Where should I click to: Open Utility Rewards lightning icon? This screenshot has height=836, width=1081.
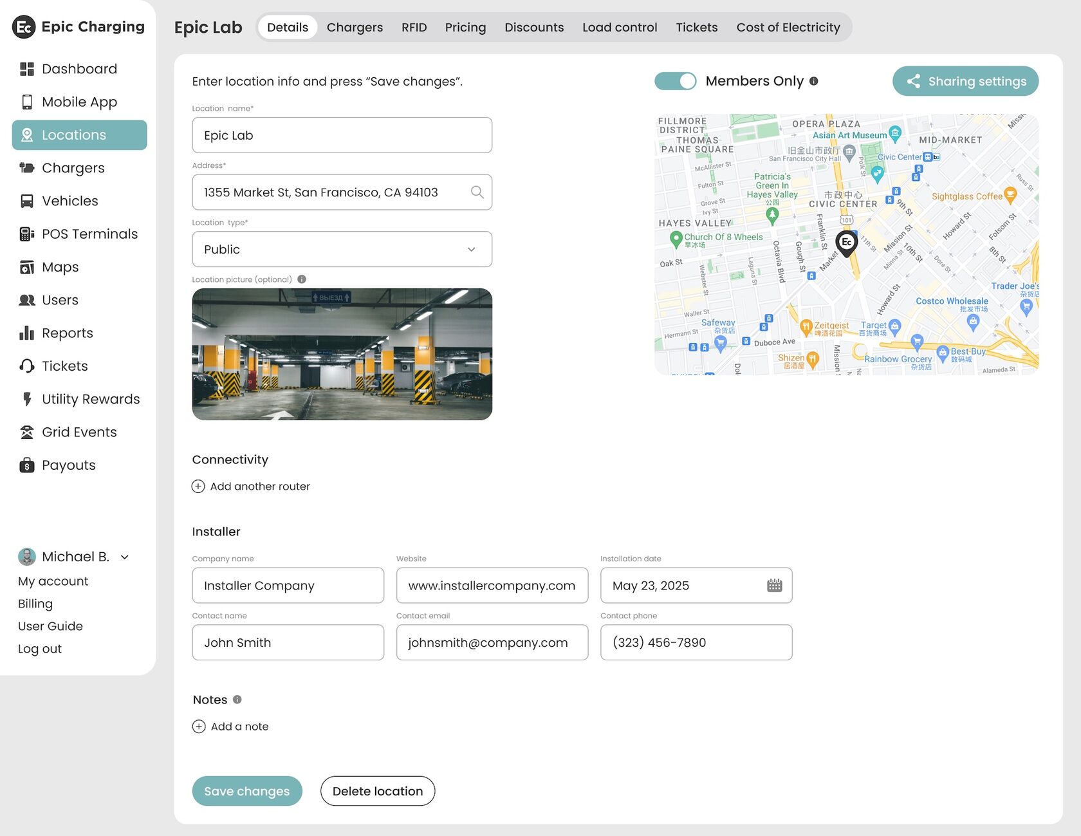pos(26,399)
